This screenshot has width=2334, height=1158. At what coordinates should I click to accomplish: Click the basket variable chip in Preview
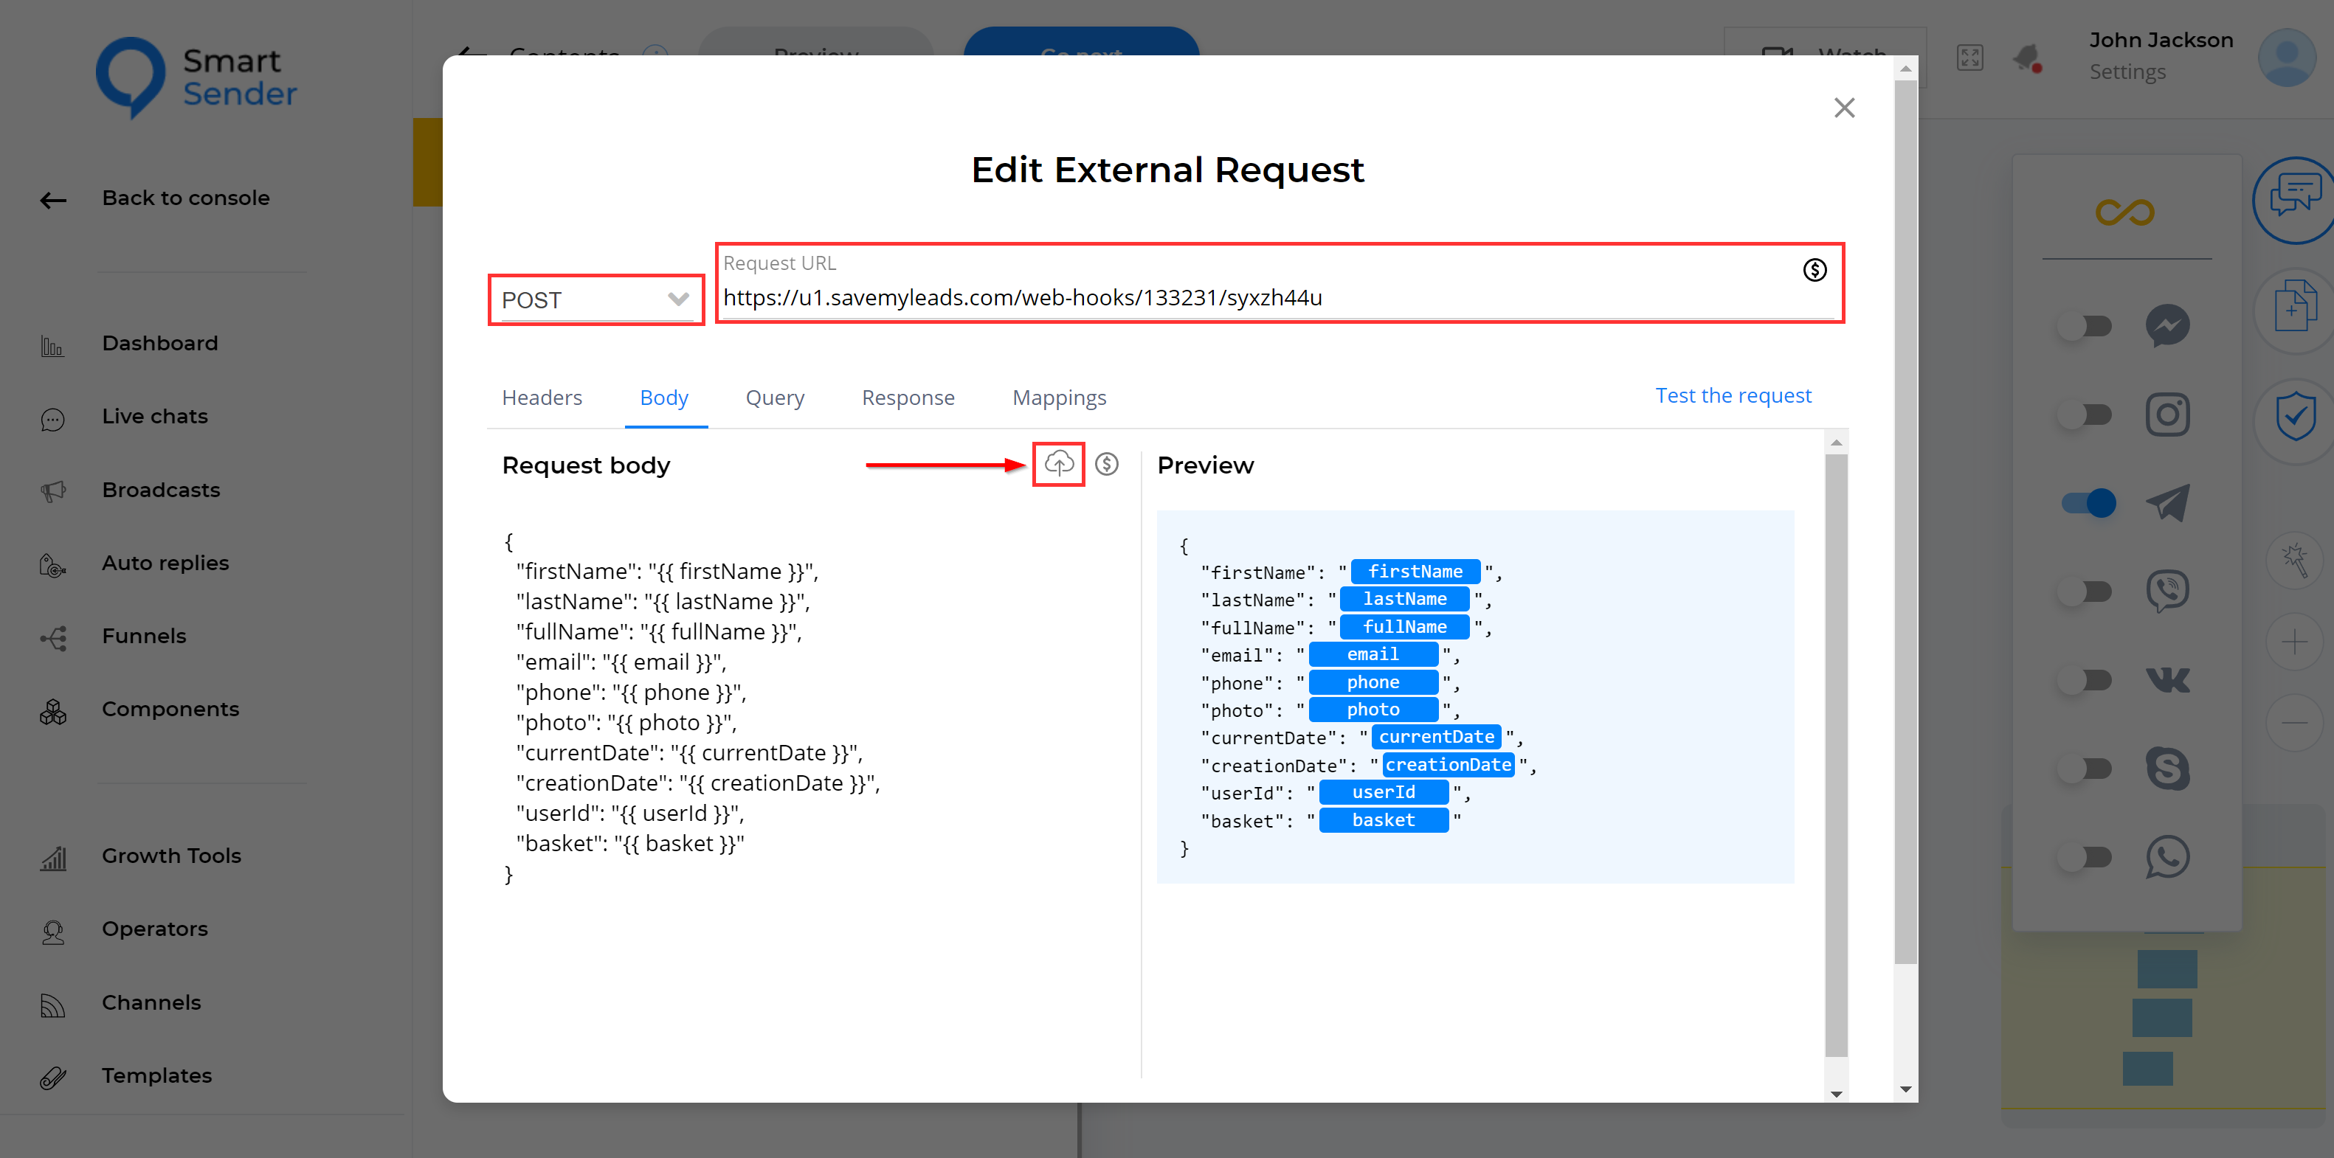pyautogui.click(x=1383, y=820)
